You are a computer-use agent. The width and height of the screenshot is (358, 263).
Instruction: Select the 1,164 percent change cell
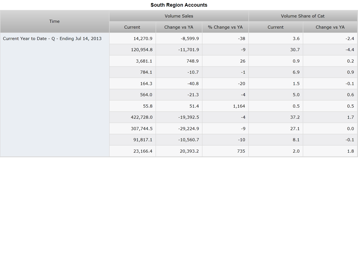pos(225,106)
